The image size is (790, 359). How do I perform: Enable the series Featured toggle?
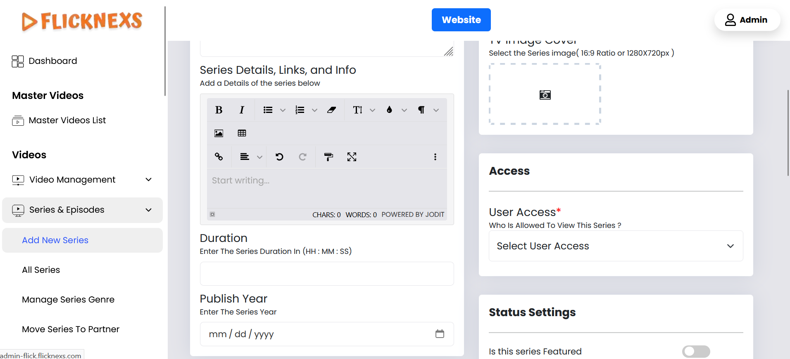pos(696,351)
